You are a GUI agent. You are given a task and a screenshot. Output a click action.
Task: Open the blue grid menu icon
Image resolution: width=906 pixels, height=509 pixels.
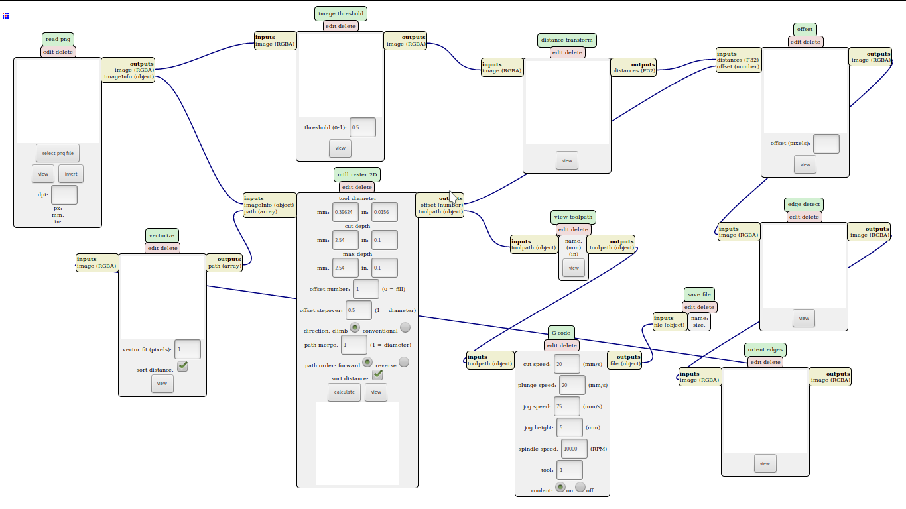pos(6,15)
